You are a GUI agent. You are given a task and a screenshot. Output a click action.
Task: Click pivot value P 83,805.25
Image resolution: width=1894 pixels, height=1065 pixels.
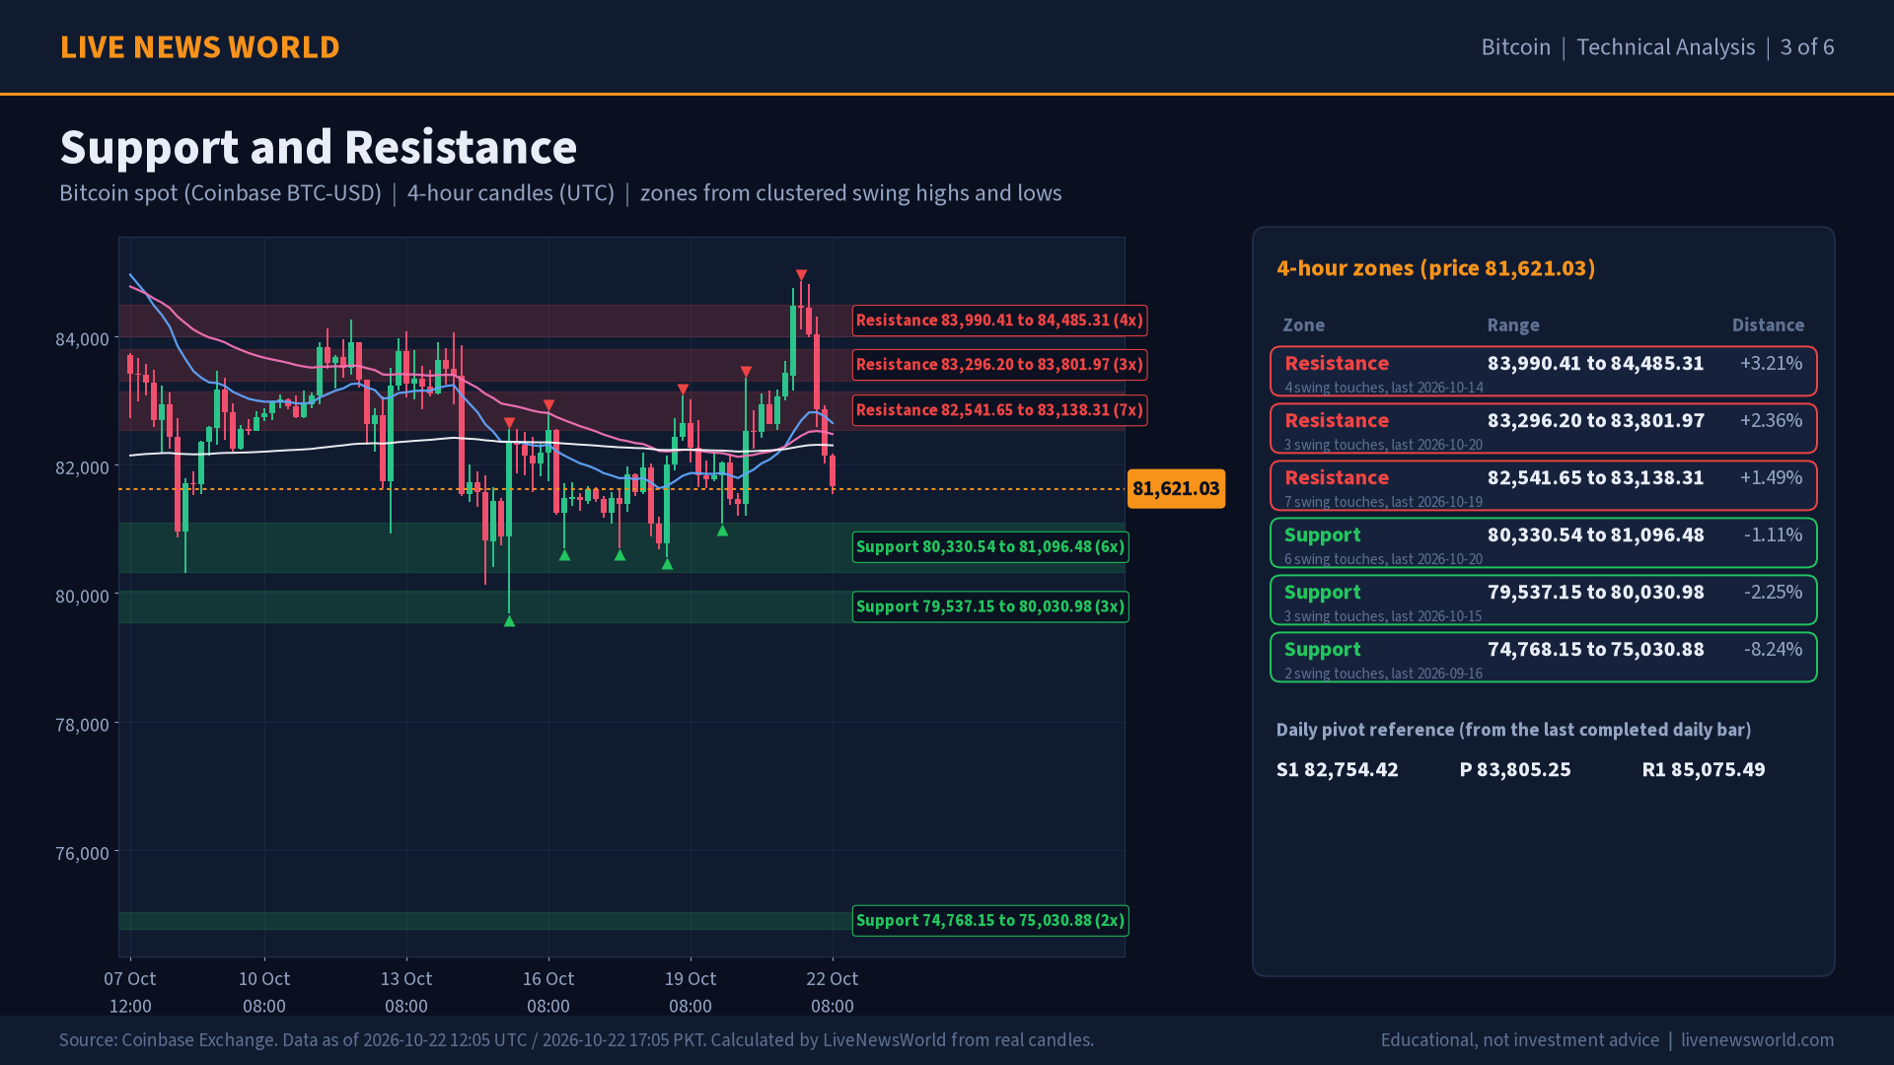click(x=1515, y=770)
